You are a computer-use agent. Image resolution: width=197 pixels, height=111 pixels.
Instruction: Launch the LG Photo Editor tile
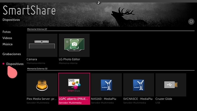pyautogui.click(x=74, y=45)
